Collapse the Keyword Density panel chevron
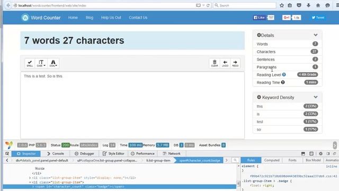339x191 pixels. (316, 97)
